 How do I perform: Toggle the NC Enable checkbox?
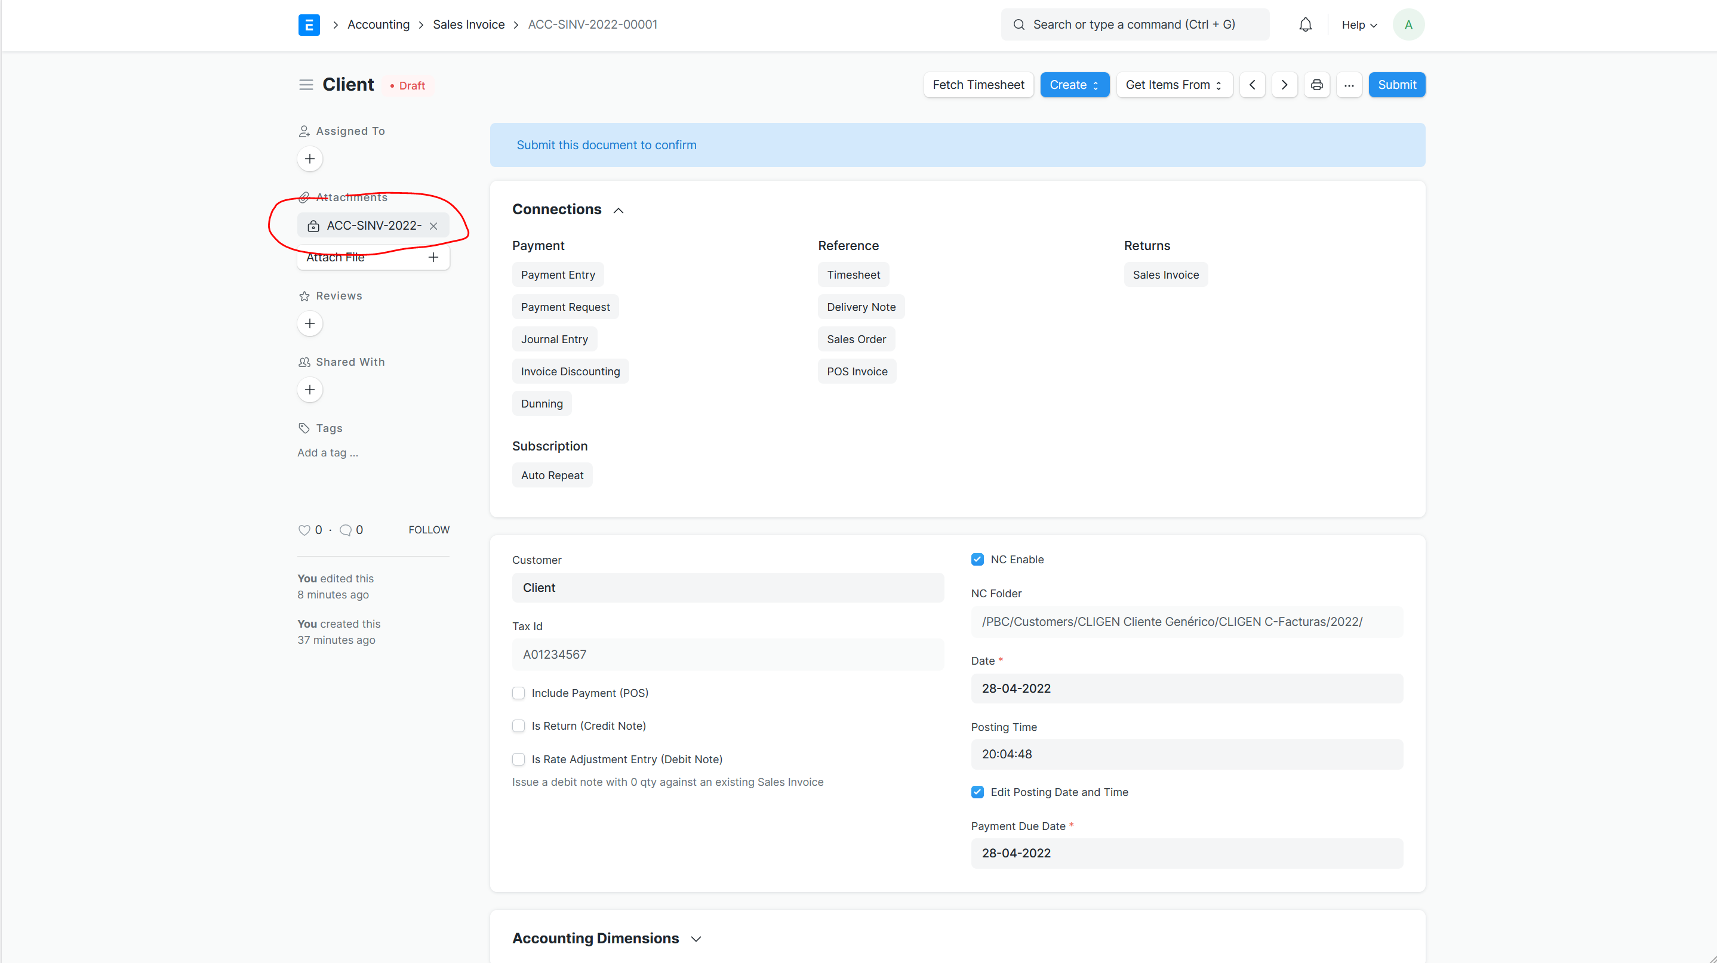point(977,558)
